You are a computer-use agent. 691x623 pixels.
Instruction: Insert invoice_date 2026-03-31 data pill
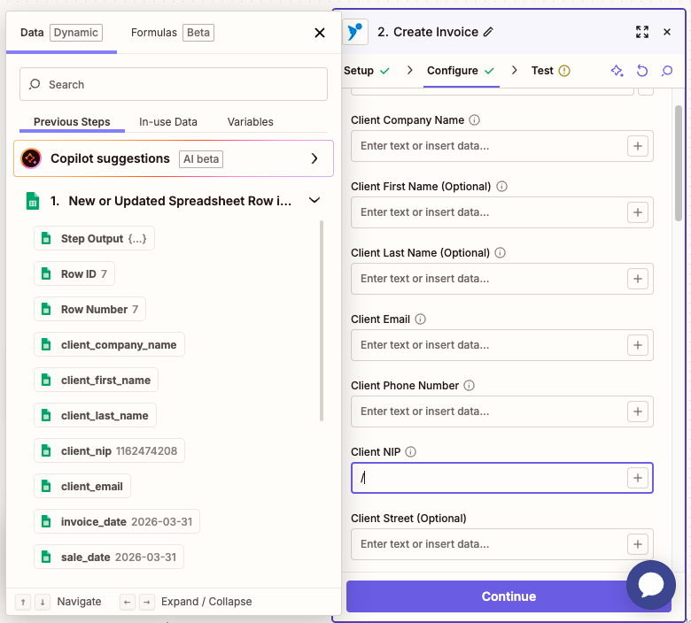point(117,522)
